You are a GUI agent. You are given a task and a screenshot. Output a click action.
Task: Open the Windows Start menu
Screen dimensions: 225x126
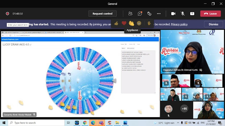pos(4,123)
